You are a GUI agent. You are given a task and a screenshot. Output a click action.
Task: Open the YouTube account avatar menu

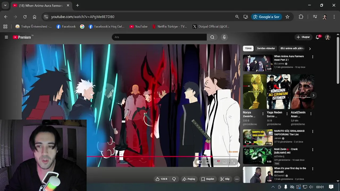tap(328, 37)
